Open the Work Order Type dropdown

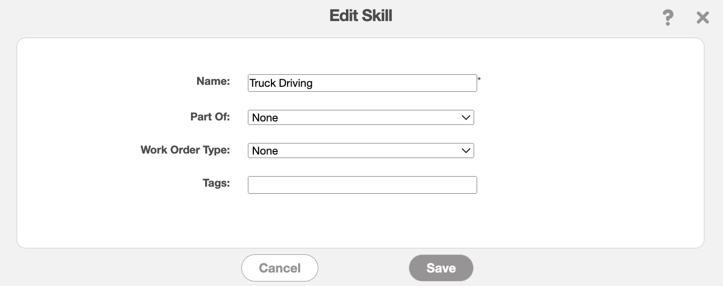(x=360, y=151)
